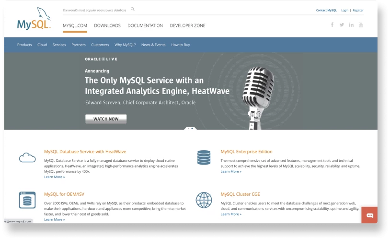Select the MYSQL.COM tab
The image size is (390, 240).
click(x=75, y=25)
